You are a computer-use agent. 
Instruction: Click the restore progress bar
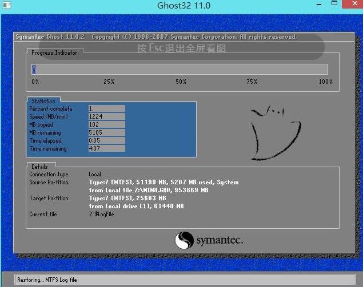180,69
